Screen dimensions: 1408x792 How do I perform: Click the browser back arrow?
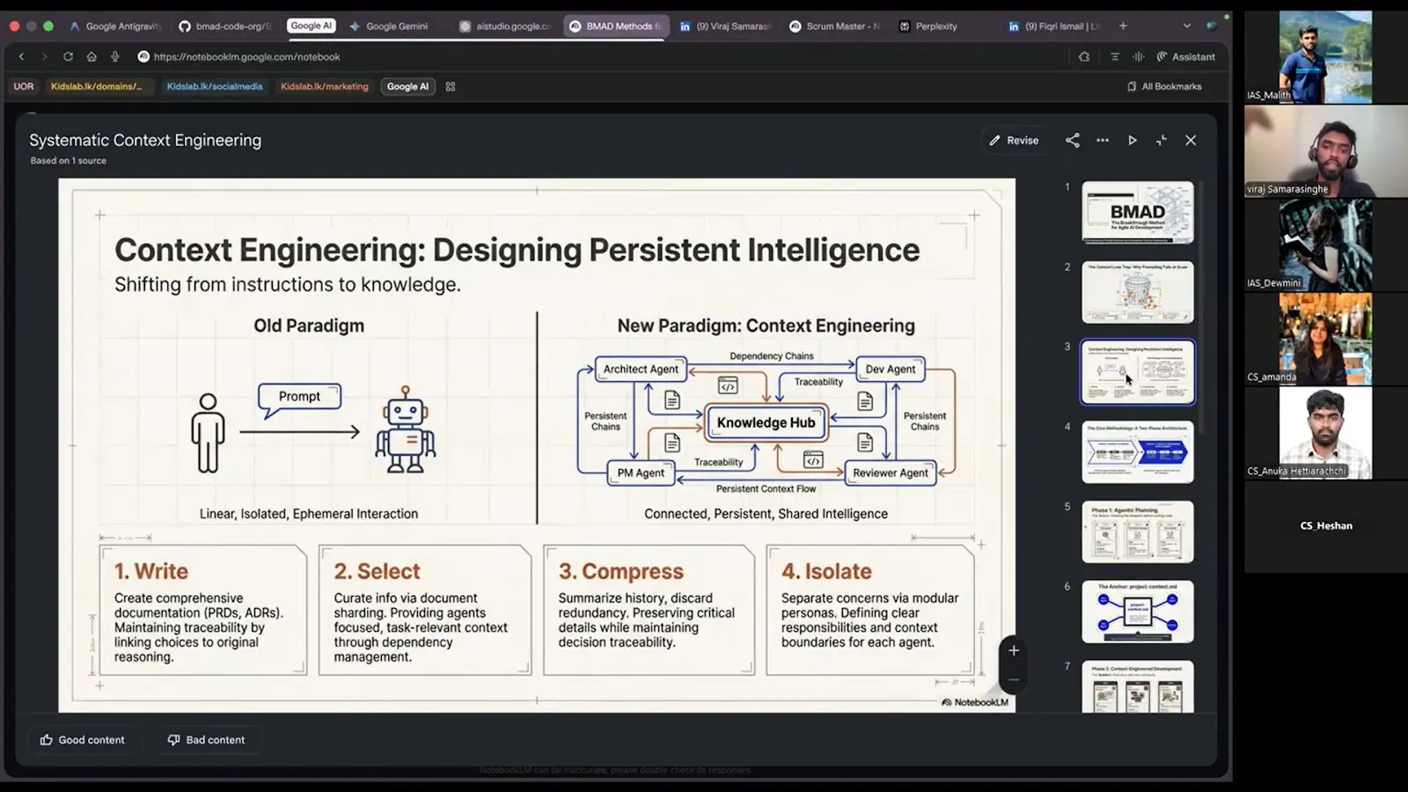pos(21,56)
